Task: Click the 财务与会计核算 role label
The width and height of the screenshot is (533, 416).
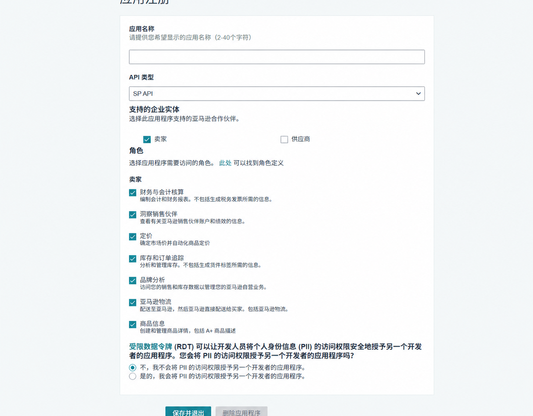Action: click(x=162, y=192)
